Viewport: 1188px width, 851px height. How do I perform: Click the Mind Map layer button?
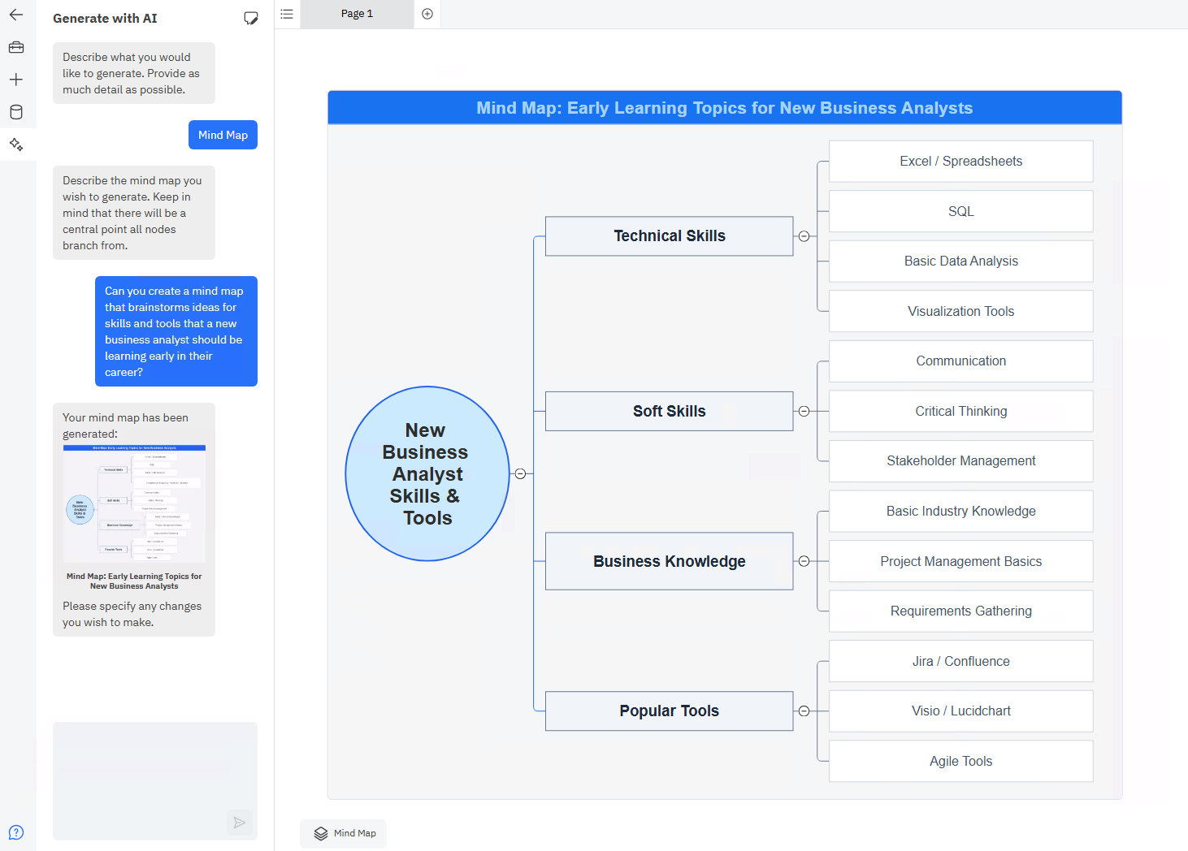[344, 833]
